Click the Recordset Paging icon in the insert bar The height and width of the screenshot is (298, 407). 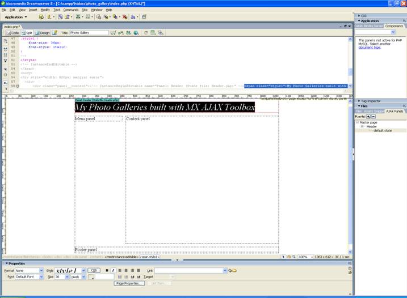[78, 17]
